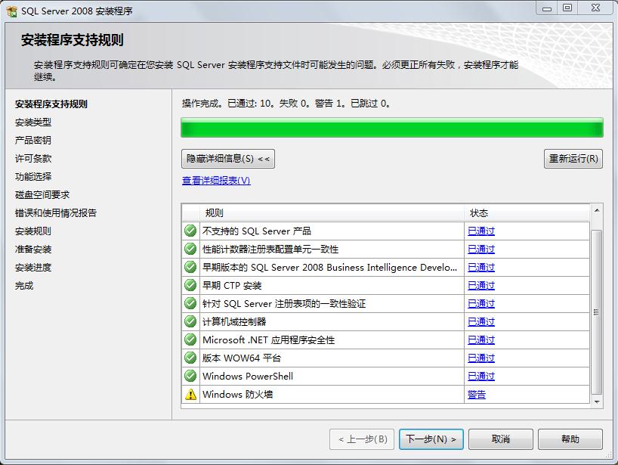The height and width of the screenshot is (465, 618).
Task: Open the 查看详细报表 link
Action: click(216, 181)
